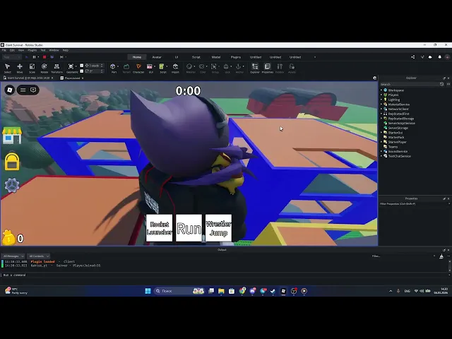Click the GUI toolbar icon

[x=150, y=67]
